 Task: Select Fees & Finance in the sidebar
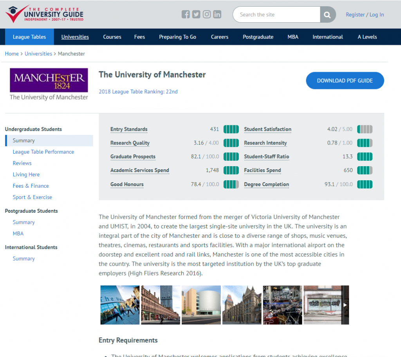click(x=31, y=186)
